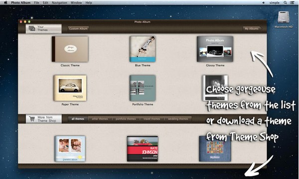Viewport: 299px width, 179px height.
Task: Open the My Albums button
Action: coord(252,28)
